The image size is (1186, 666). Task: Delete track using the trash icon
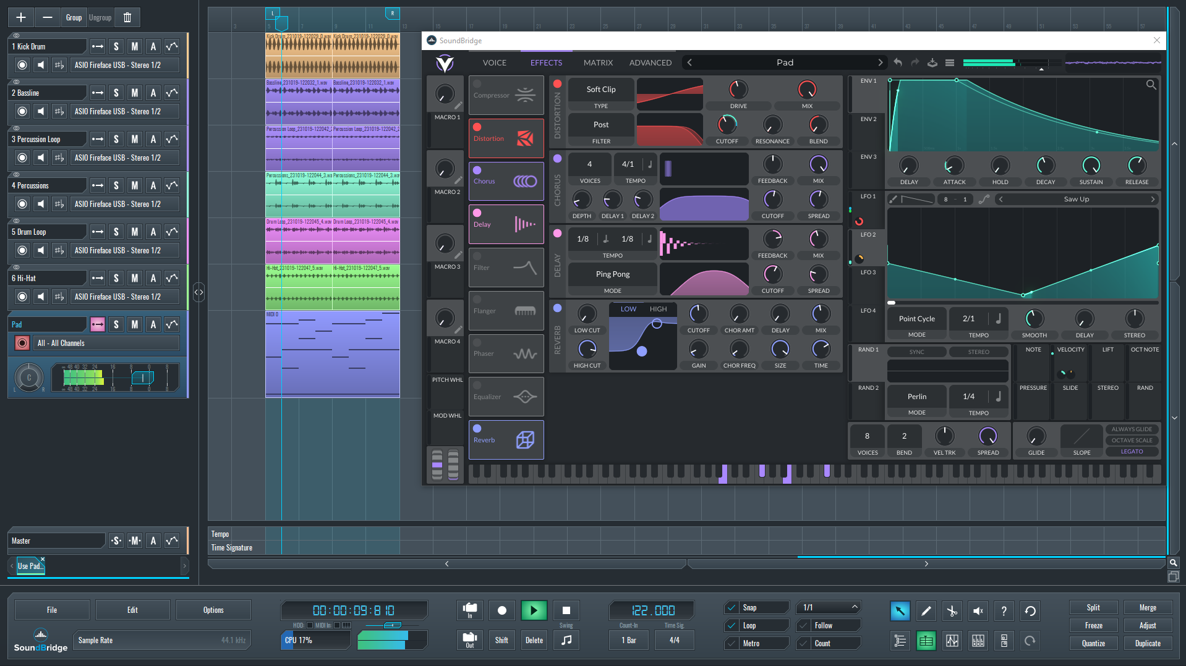point(127,17)
